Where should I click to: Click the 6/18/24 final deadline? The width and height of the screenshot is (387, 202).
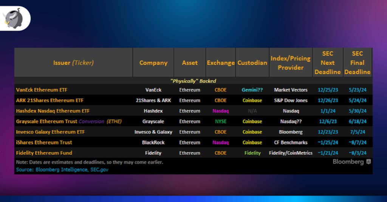[x=358, y=121]
